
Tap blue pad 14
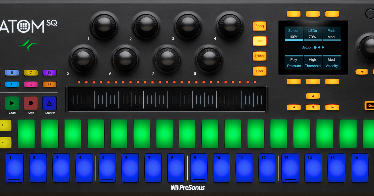[x=313, y=168]
